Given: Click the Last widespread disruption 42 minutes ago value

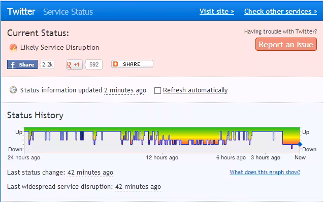Looking at the screenshot, I should (138, 187).
